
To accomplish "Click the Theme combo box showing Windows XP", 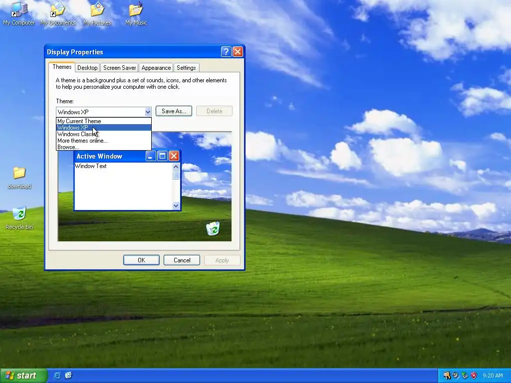I will pos(104,112).
